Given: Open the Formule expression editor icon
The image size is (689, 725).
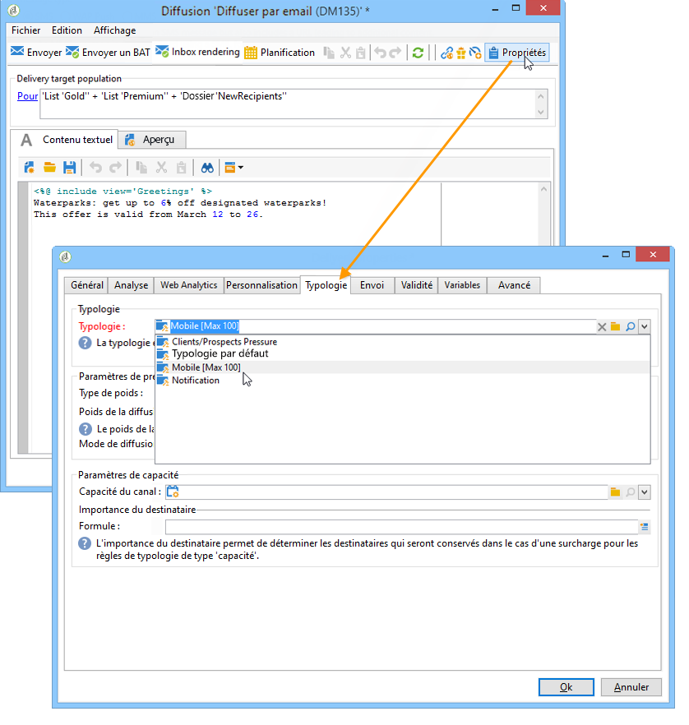Looking at the screenshot, I should 644,527.
